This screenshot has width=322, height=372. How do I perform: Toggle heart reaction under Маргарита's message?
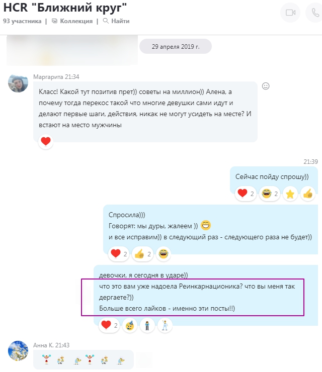[46, 141]
